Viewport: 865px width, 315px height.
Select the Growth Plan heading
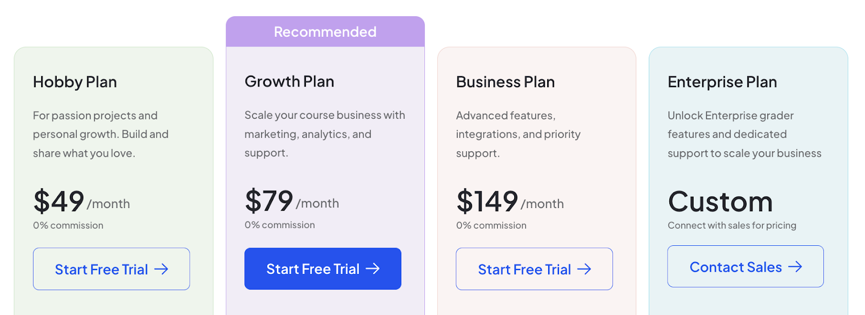pyautogui.click(x=289, y=82)
